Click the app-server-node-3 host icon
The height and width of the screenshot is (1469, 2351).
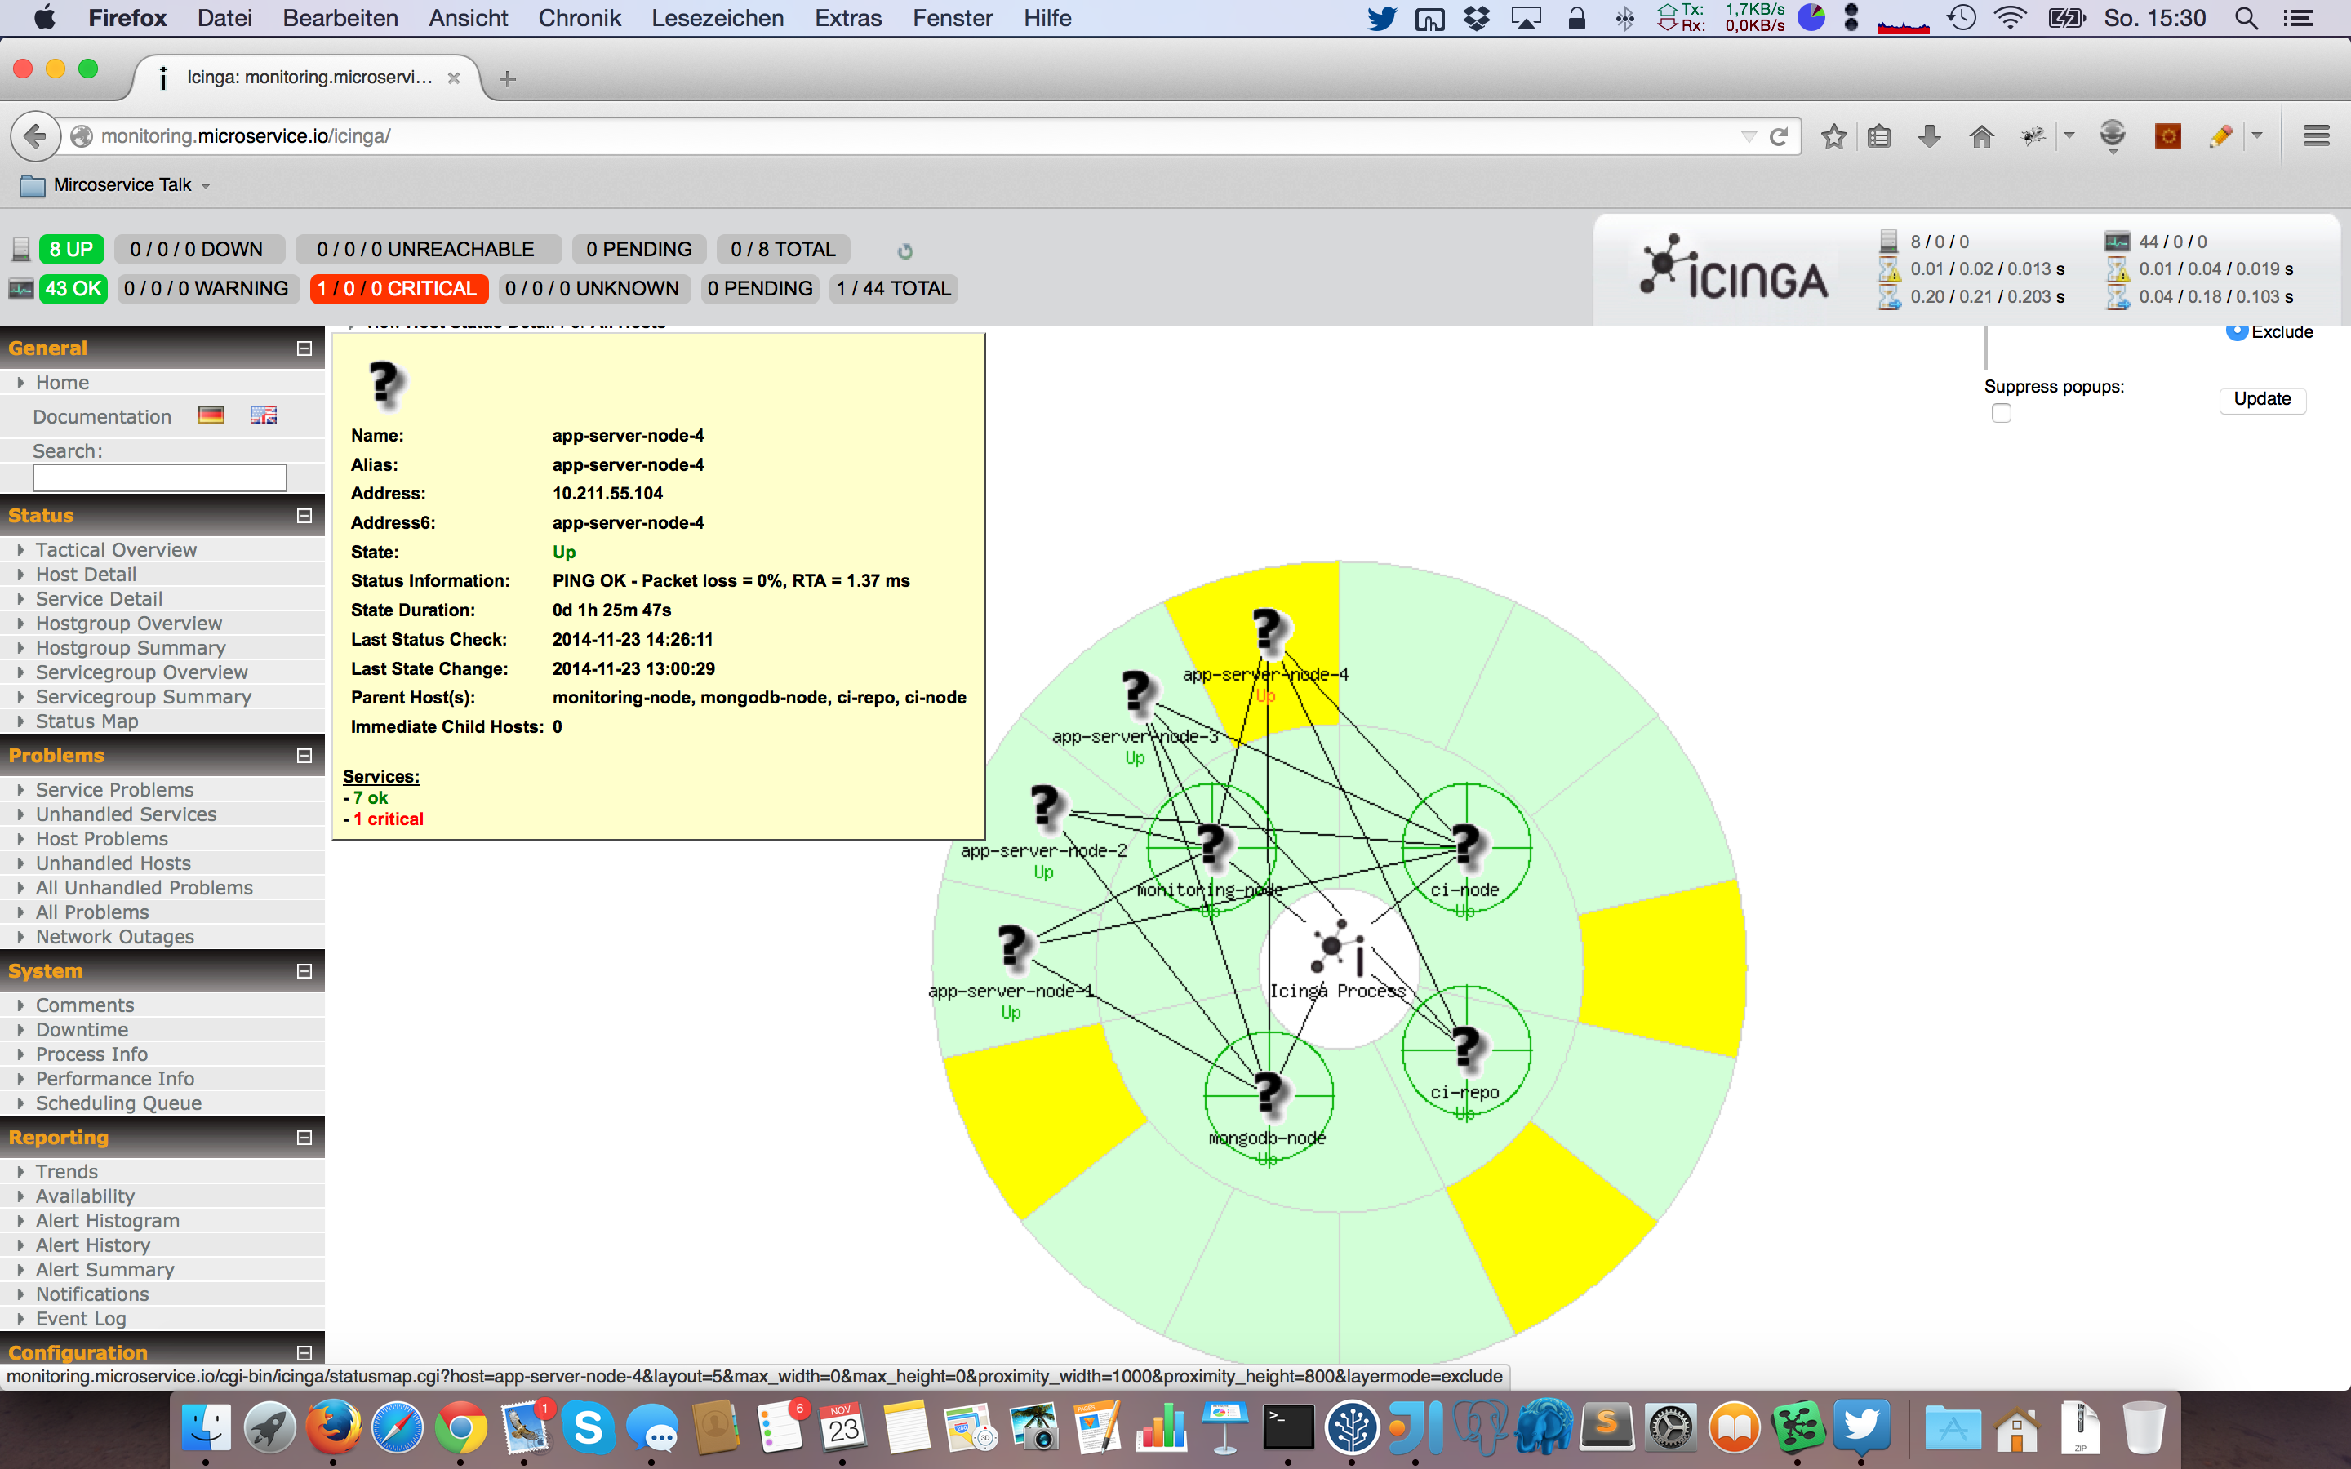point(1136,694)
